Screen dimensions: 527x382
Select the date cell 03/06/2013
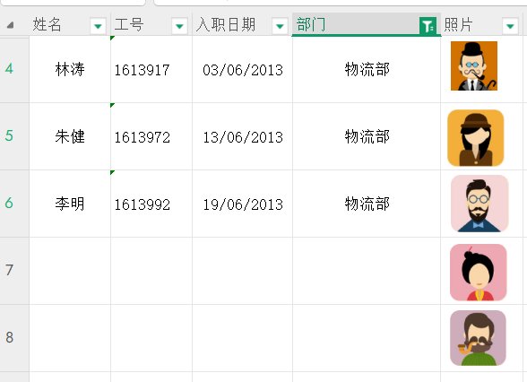(242, 69)
